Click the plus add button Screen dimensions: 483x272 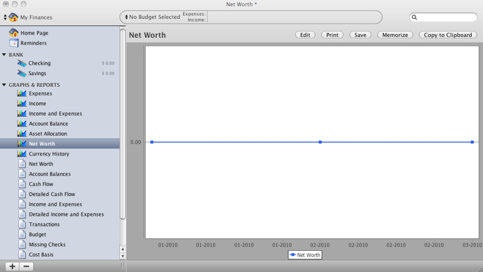point(12,266)
